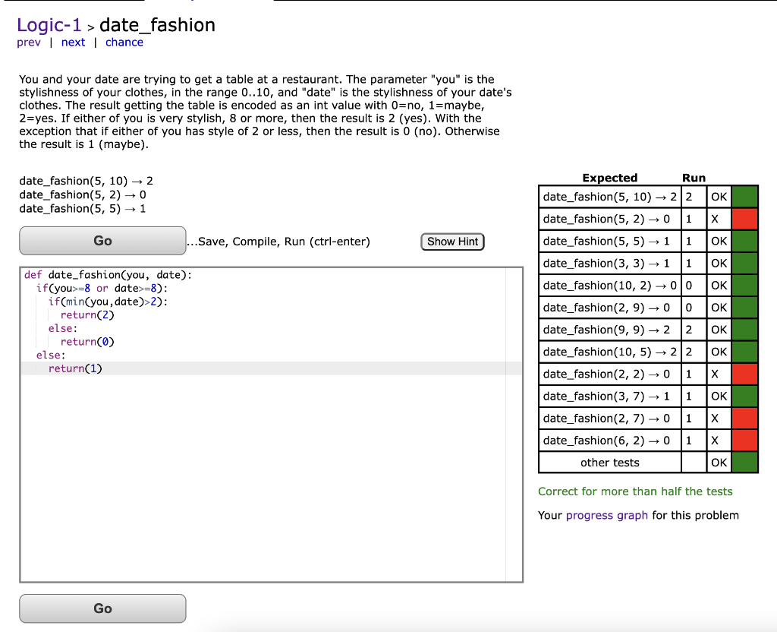Go to the next problem
The image size is (777, 632).
coord(73,42)
